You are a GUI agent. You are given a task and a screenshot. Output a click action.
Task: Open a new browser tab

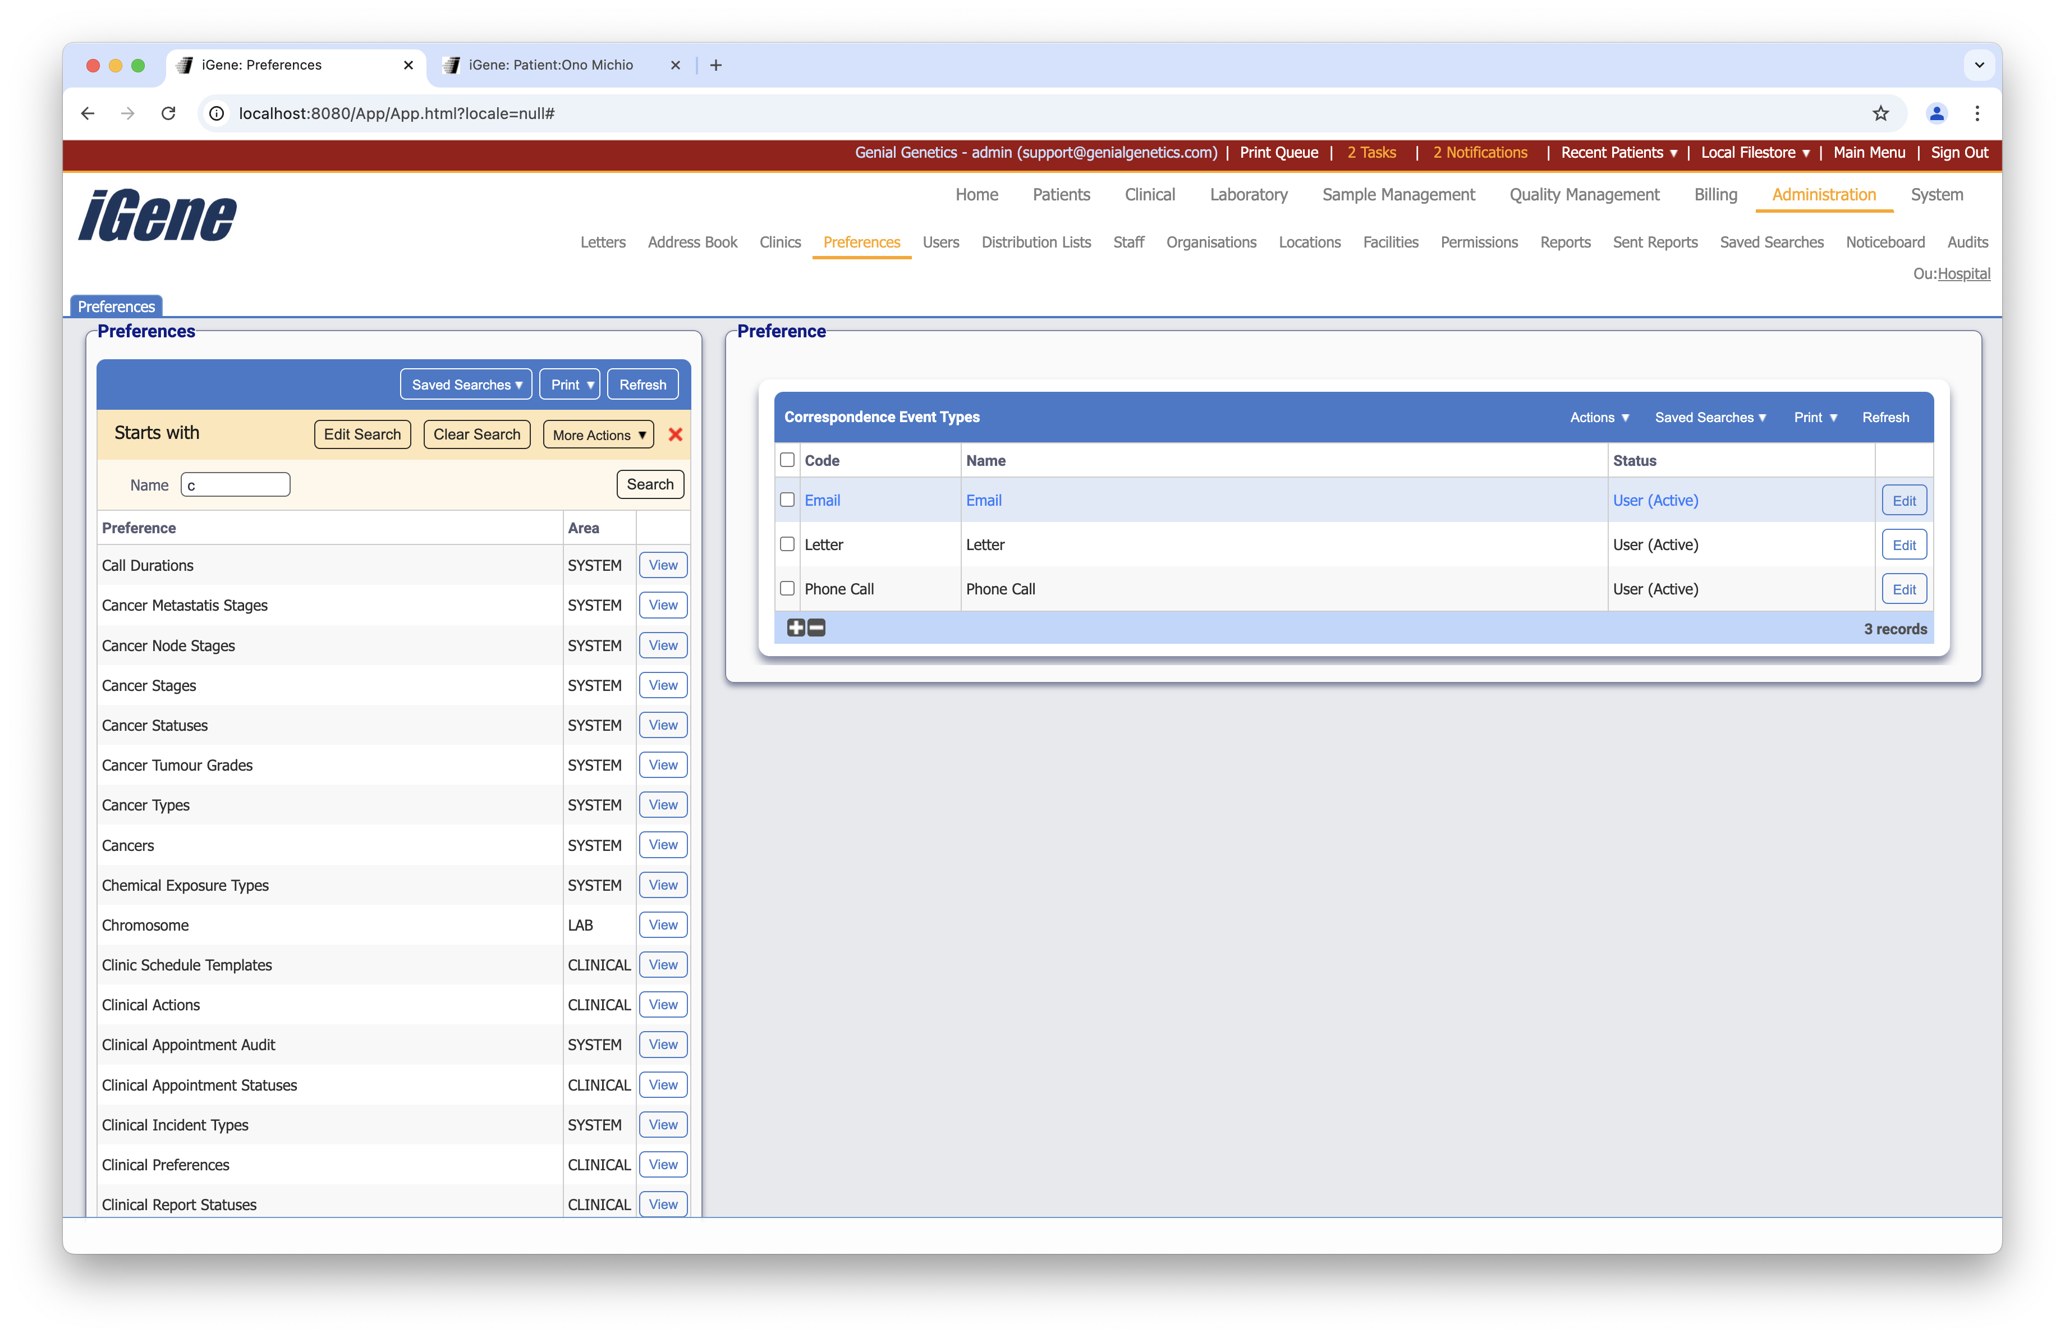[716, 65]
